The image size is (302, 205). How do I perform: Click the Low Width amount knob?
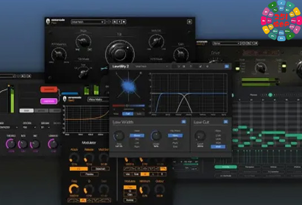tap(156, 136)
